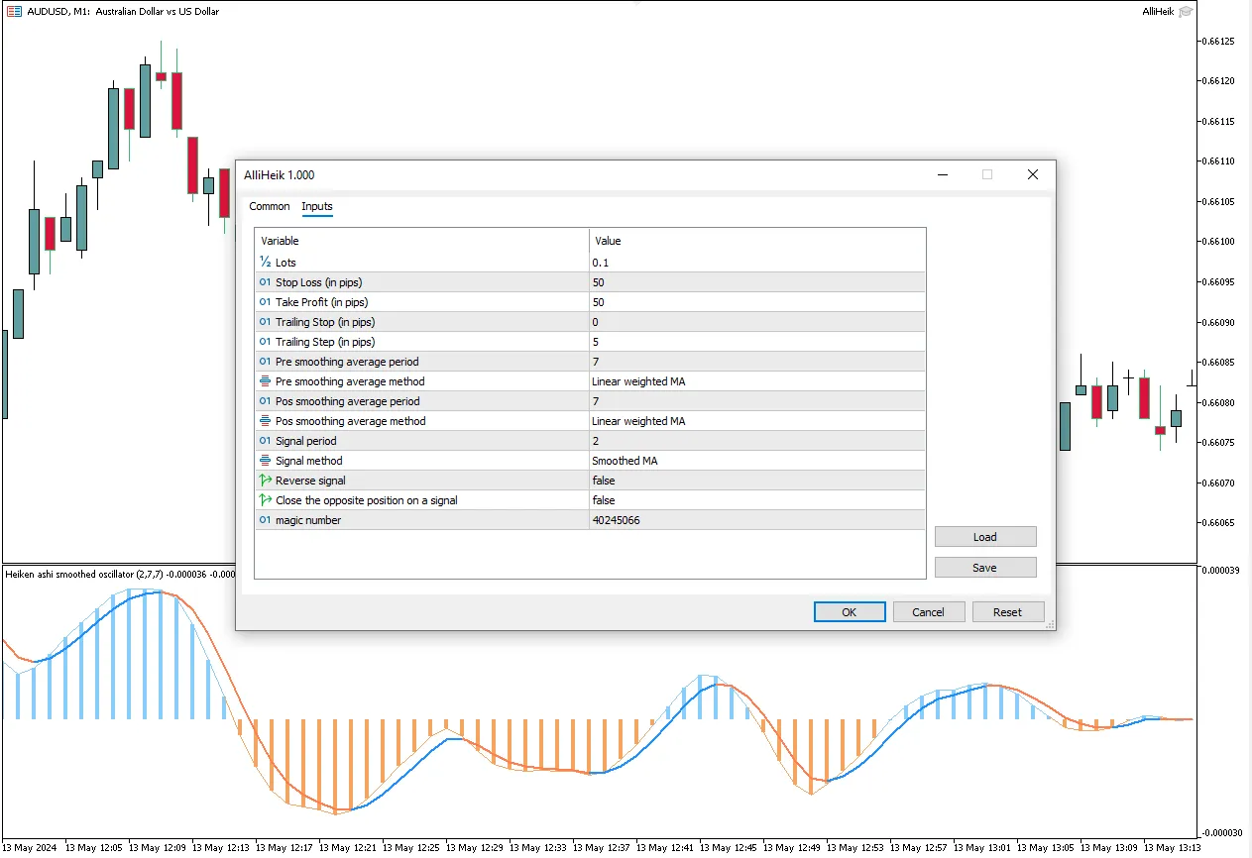Toggle Close the opposite position value
This screenshot has height=858, width=1252.
756,500
